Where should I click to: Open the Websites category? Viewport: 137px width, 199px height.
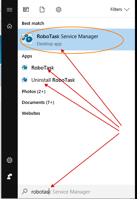[x=31, y=113]
